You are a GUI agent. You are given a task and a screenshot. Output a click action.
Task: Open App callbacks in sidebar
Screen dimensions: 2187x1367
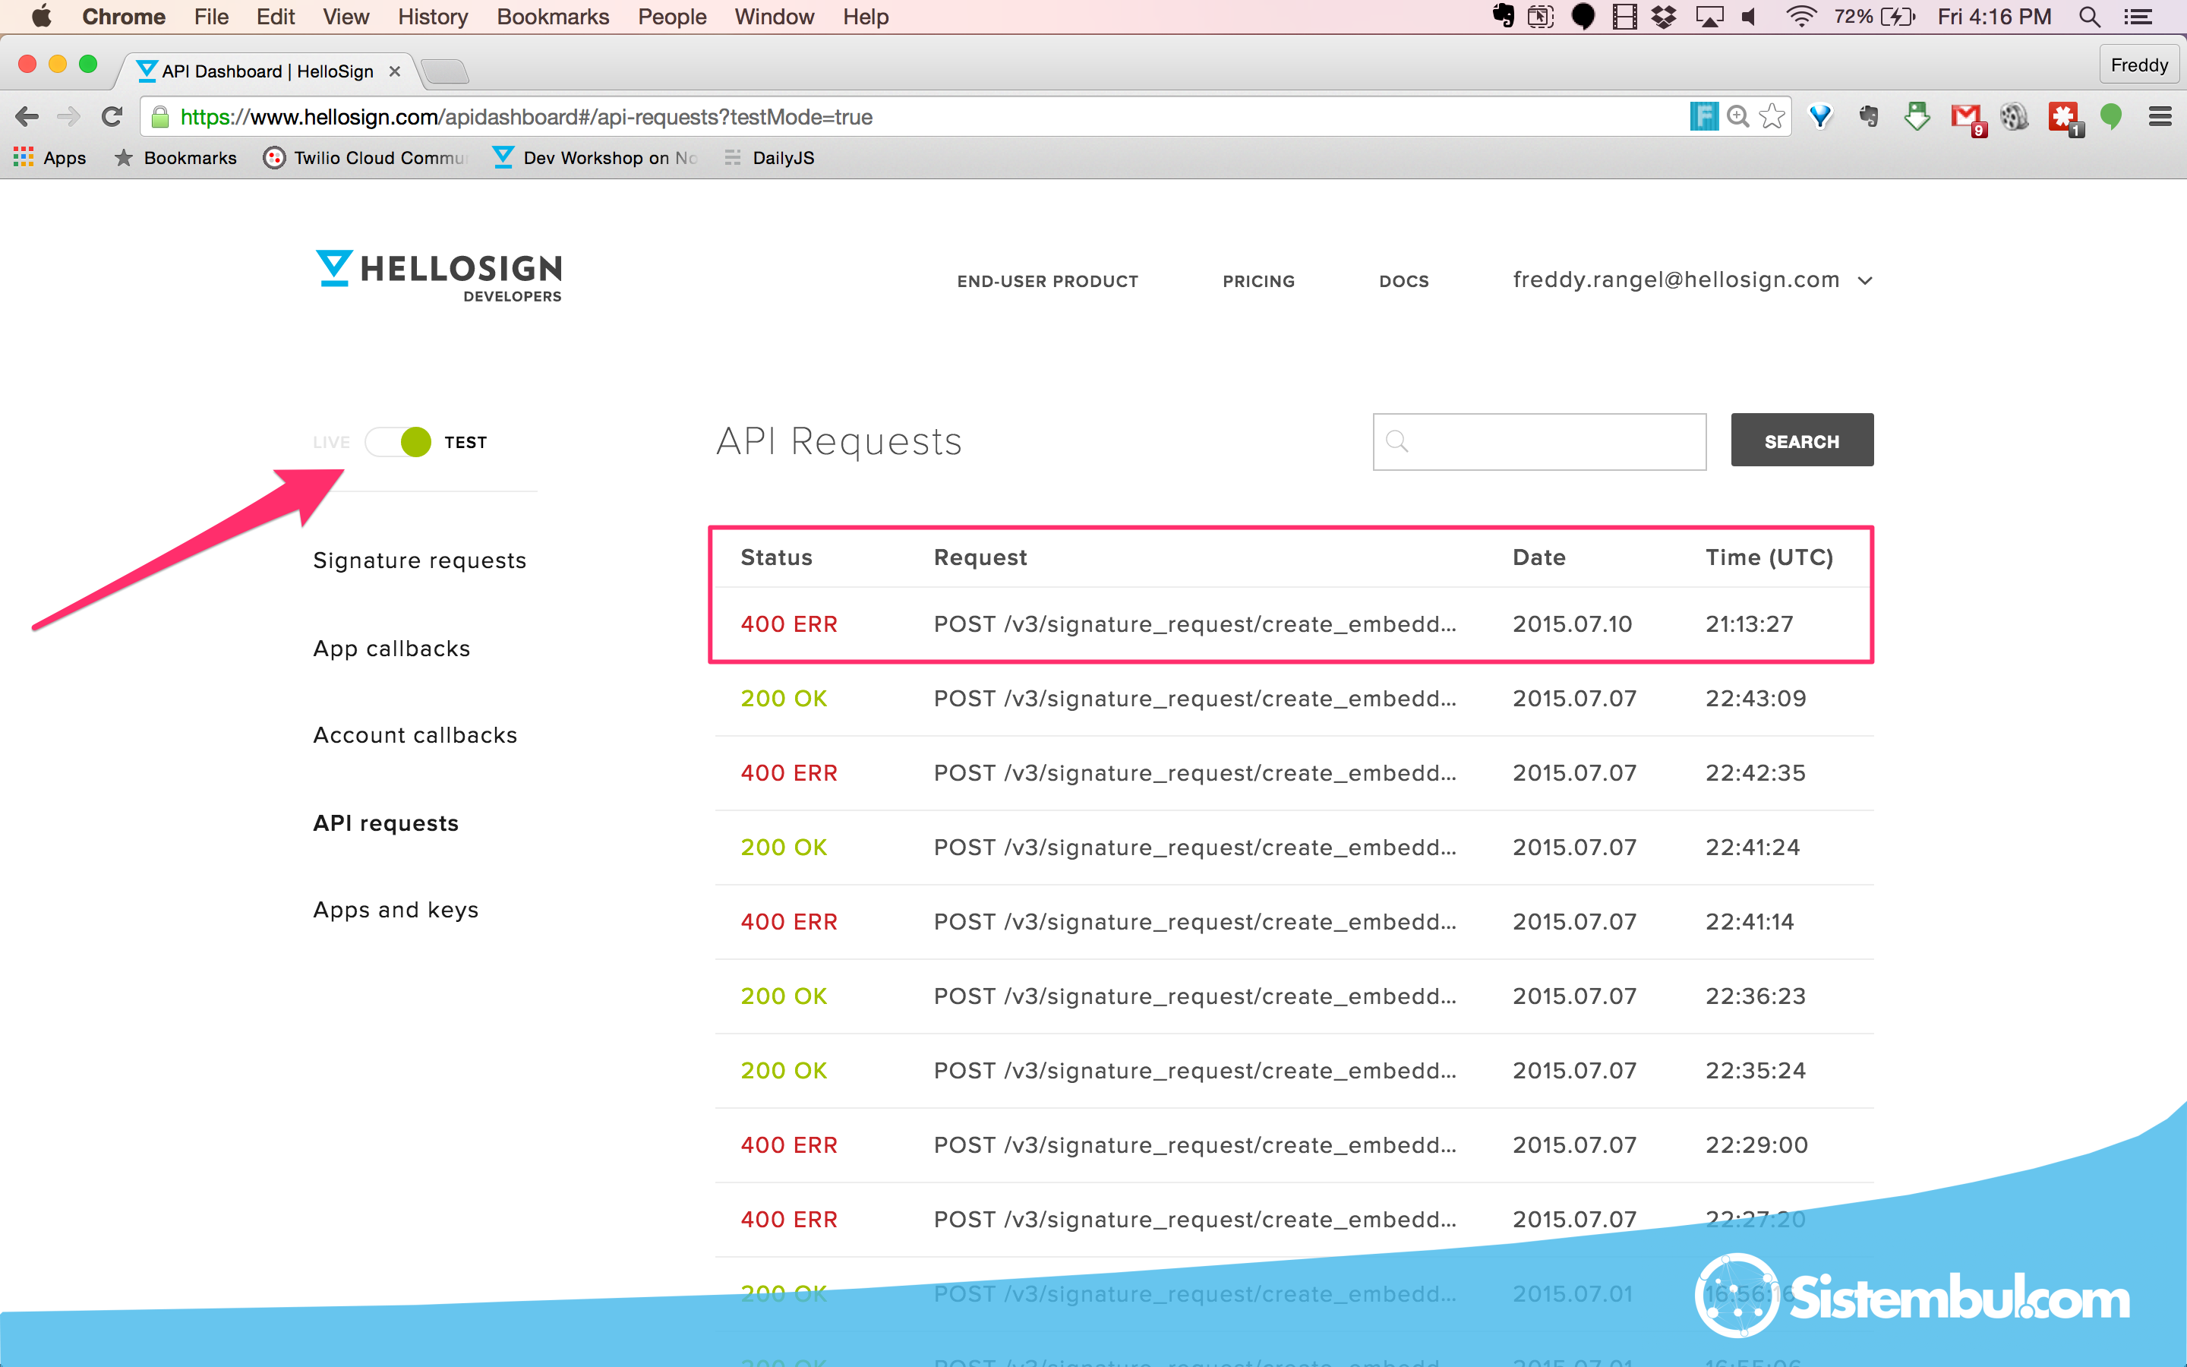coord(391,649)
